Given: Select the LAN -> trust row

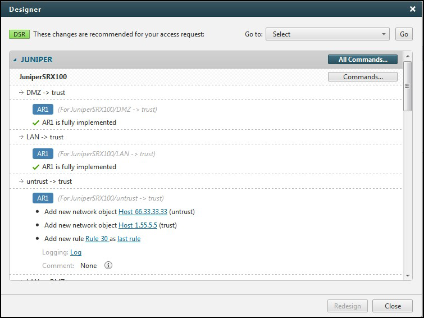Looking at the screenshot, I should pyautogui.click(x=45, y=137).
